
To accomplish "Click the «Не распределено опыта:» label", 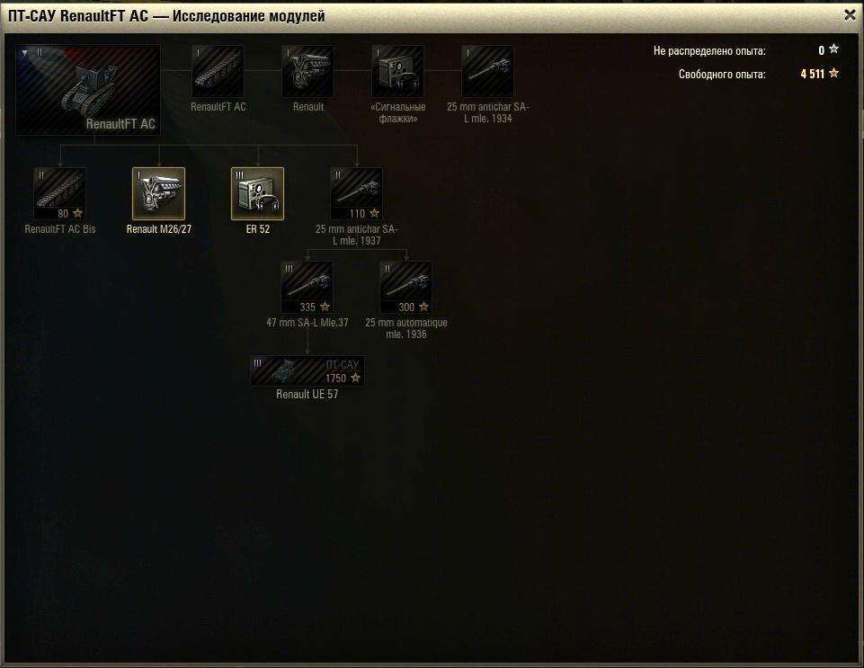I will pos(709,51).
